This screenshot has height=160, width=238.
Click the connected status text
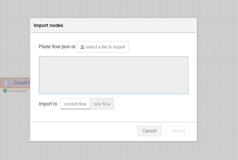click(17, 91)
